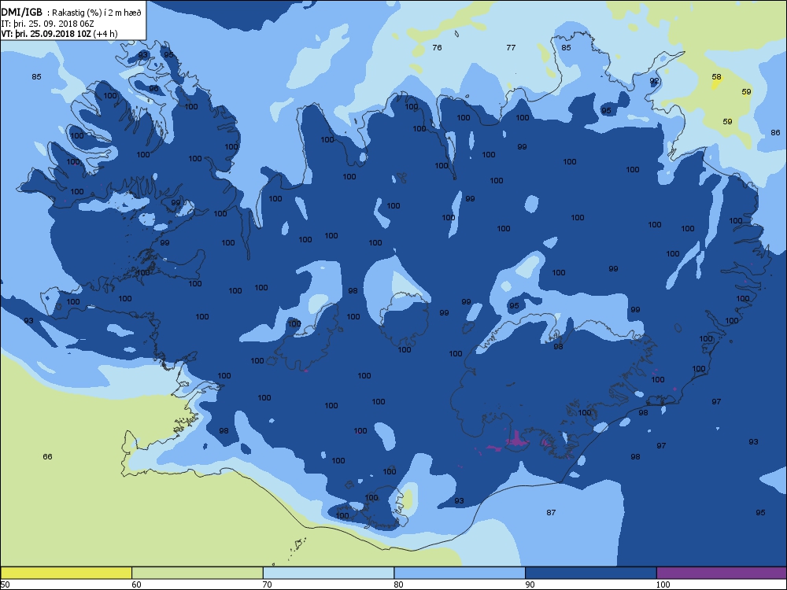The height and width of the screenshot is (590, 787).
Task: Click the humidity value 92 in the northeast
Action: click(x=654, y=81)
